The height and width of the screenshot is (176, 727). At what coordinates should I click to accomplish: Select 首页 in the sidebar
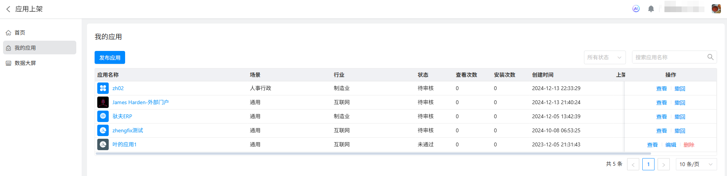20,33
